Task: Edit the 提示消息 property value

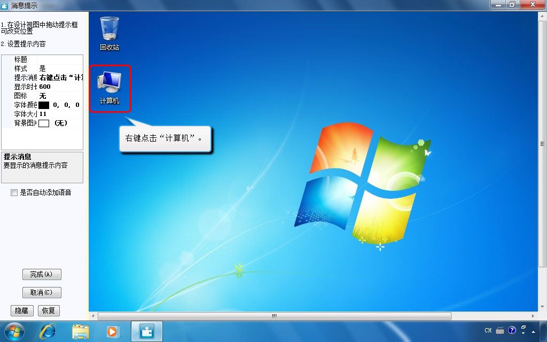Action: click(x=60, y=77)
